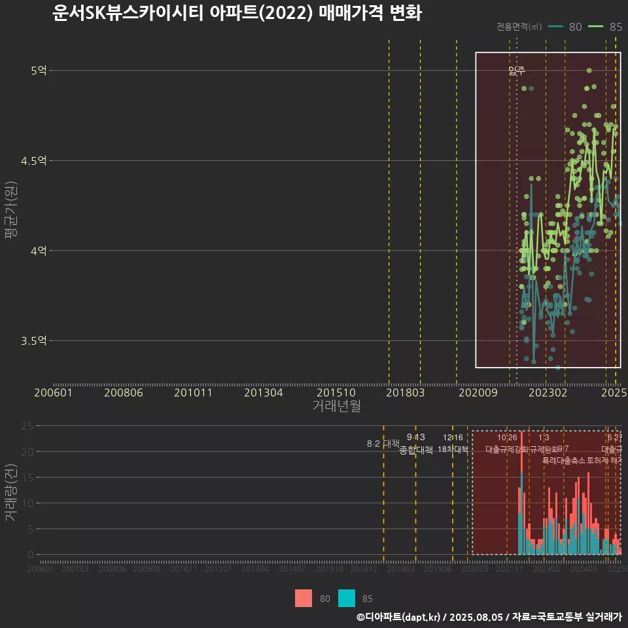Click 201803 on the price chart's date axis
Screen dimensions: 628x628
pyautogui.click(x=406, y=392)
